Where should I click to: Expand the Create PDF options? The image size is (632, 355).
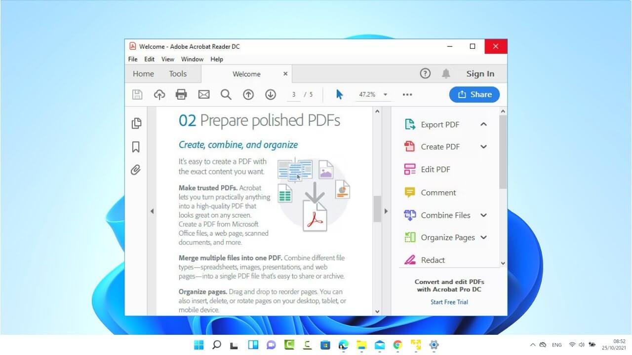pos(483,146)
